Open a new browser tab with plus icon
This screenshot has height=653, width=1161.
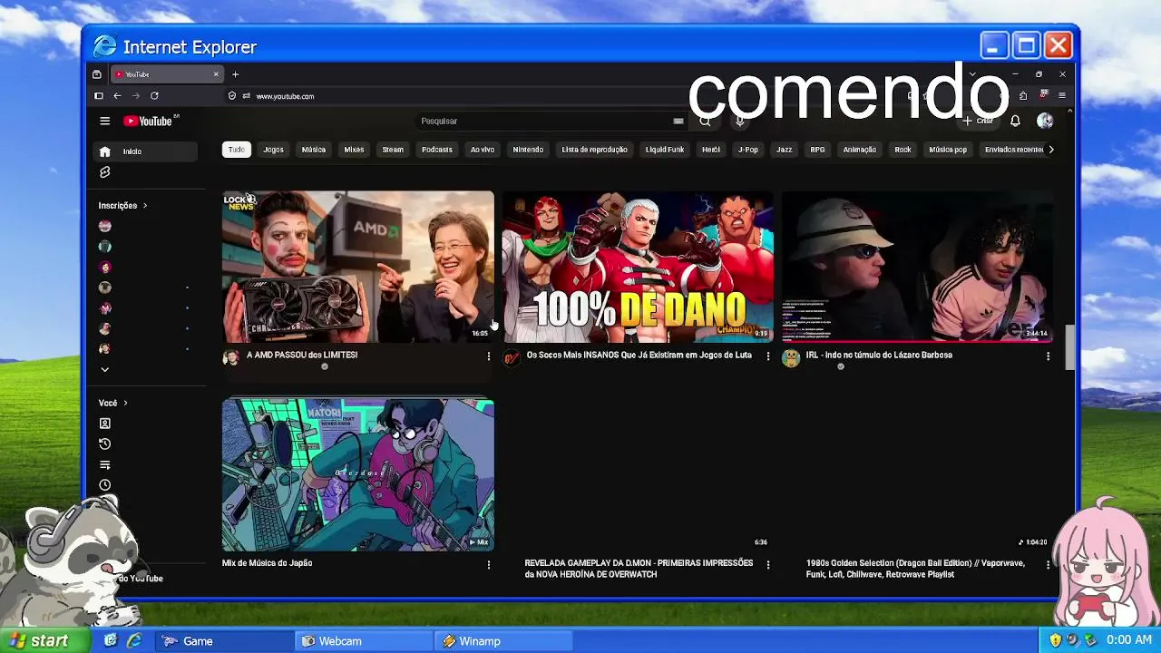(235, 74)
